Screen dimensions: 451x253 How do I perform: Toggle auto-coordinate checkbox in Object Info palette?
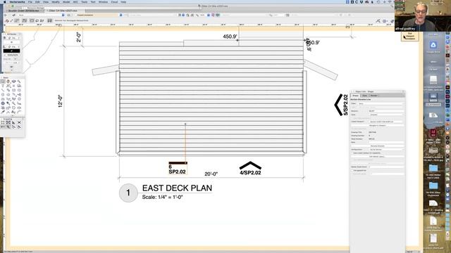pyautogui.click(x=352, y=153)
